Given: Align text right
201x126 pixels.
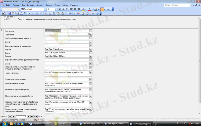Looking at the screenshot, I should (x=79, y=9).
